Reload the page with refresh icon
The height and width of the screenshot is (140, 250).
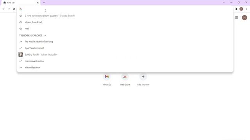click(x=14, y=9)
